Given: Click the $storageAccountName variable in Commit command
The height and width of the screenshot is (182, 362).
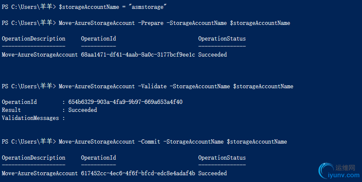Looking at the screenshot, I should coord(257,141).
